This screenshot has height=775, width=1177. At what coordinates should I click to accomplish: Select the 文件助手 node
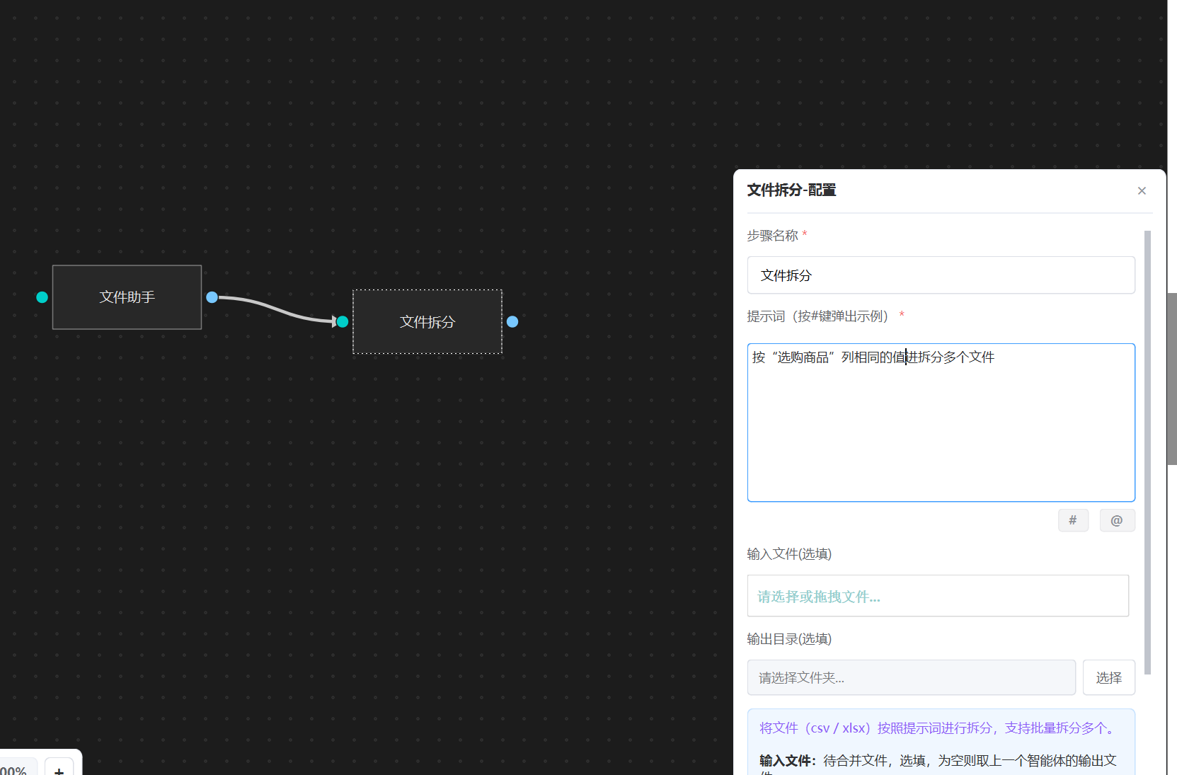tap(127, 297)
